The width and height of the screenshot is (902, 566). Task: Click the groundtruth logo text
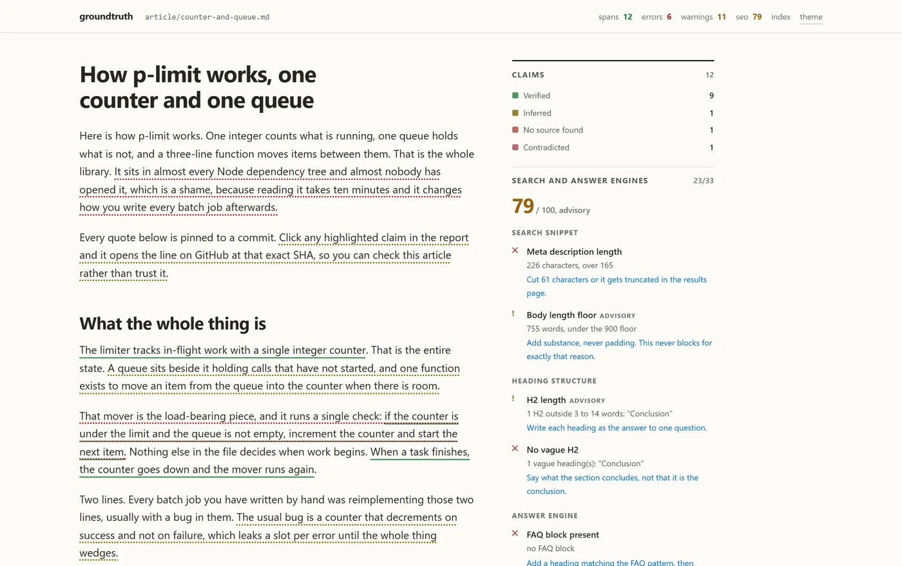click(x=106, y=17)
